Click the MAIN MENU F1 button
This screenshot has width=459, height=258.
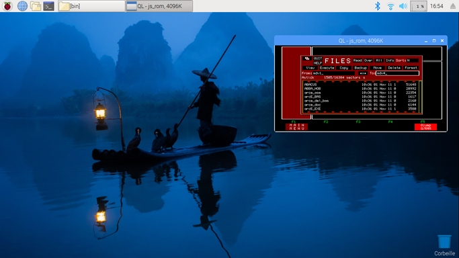click(x=296, y=127)
